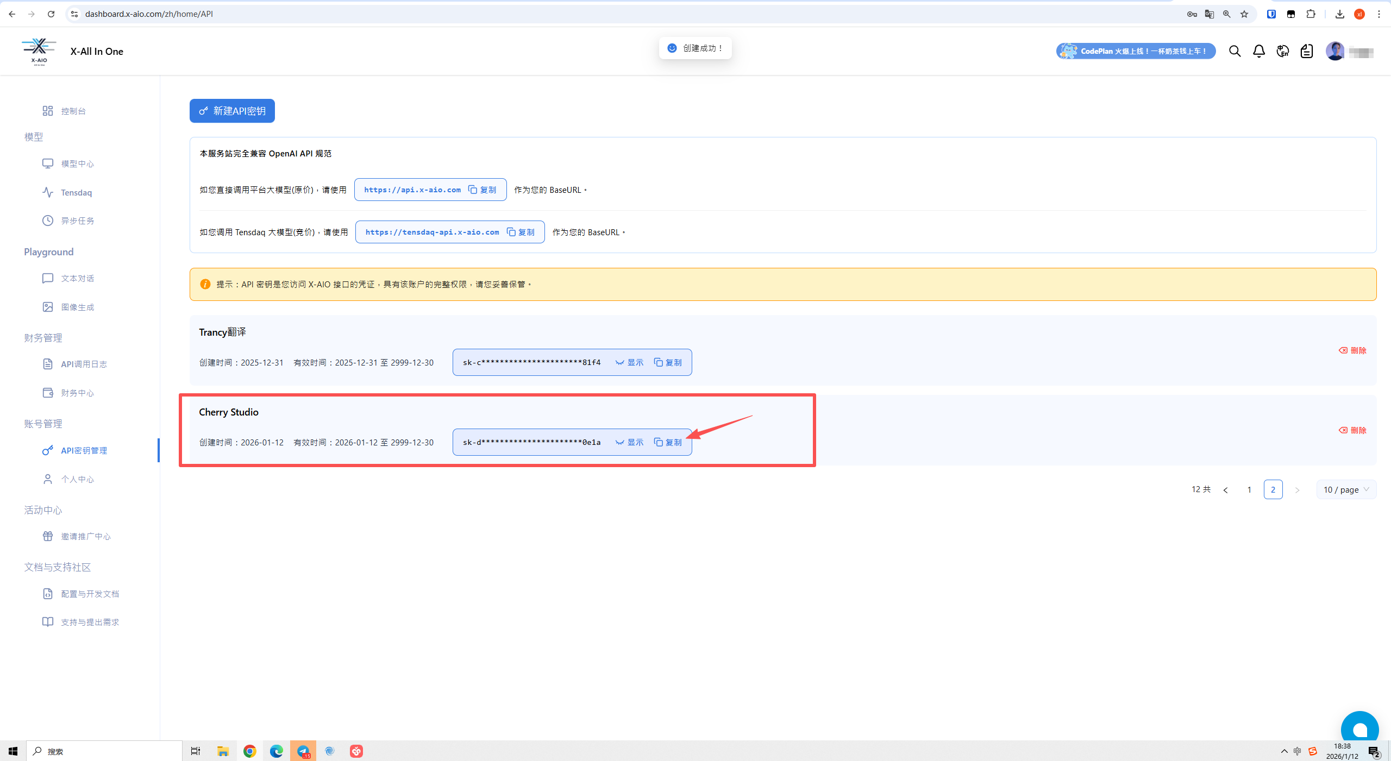Image resolution: width=1391 pixels, height=761 pixels.
Task: Click the X-AIO logo
Action: [x=39, y=51]
